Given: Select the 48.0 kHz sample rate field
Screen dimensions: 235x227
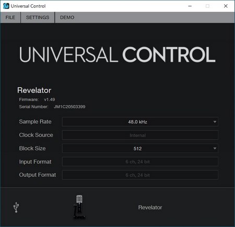Looking at the screenshot, I should [140, 122].
